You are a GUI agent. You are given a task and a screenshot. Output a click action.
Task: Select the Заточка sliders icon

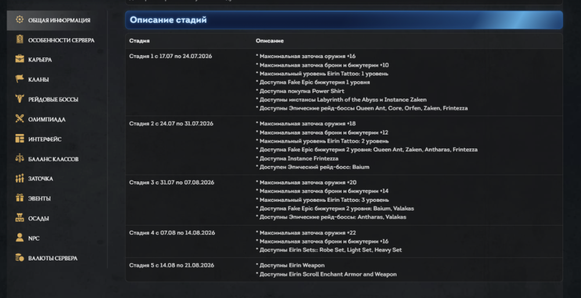pyautogui.click(x=20, y=179)
